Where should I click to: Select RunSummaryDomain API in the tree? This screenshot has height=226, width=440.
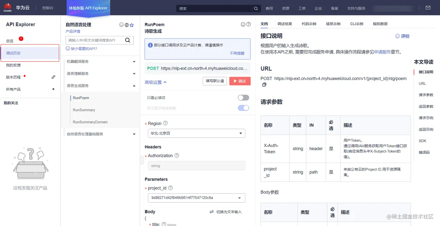(90, 122)
